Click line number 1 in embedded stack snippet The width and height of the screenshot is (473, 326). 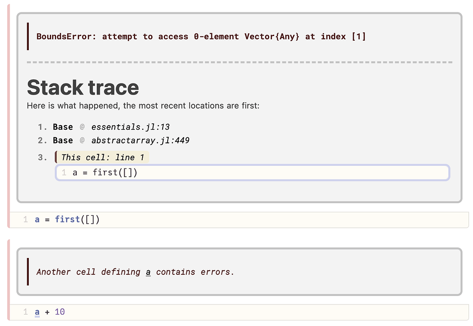(64, 173)
